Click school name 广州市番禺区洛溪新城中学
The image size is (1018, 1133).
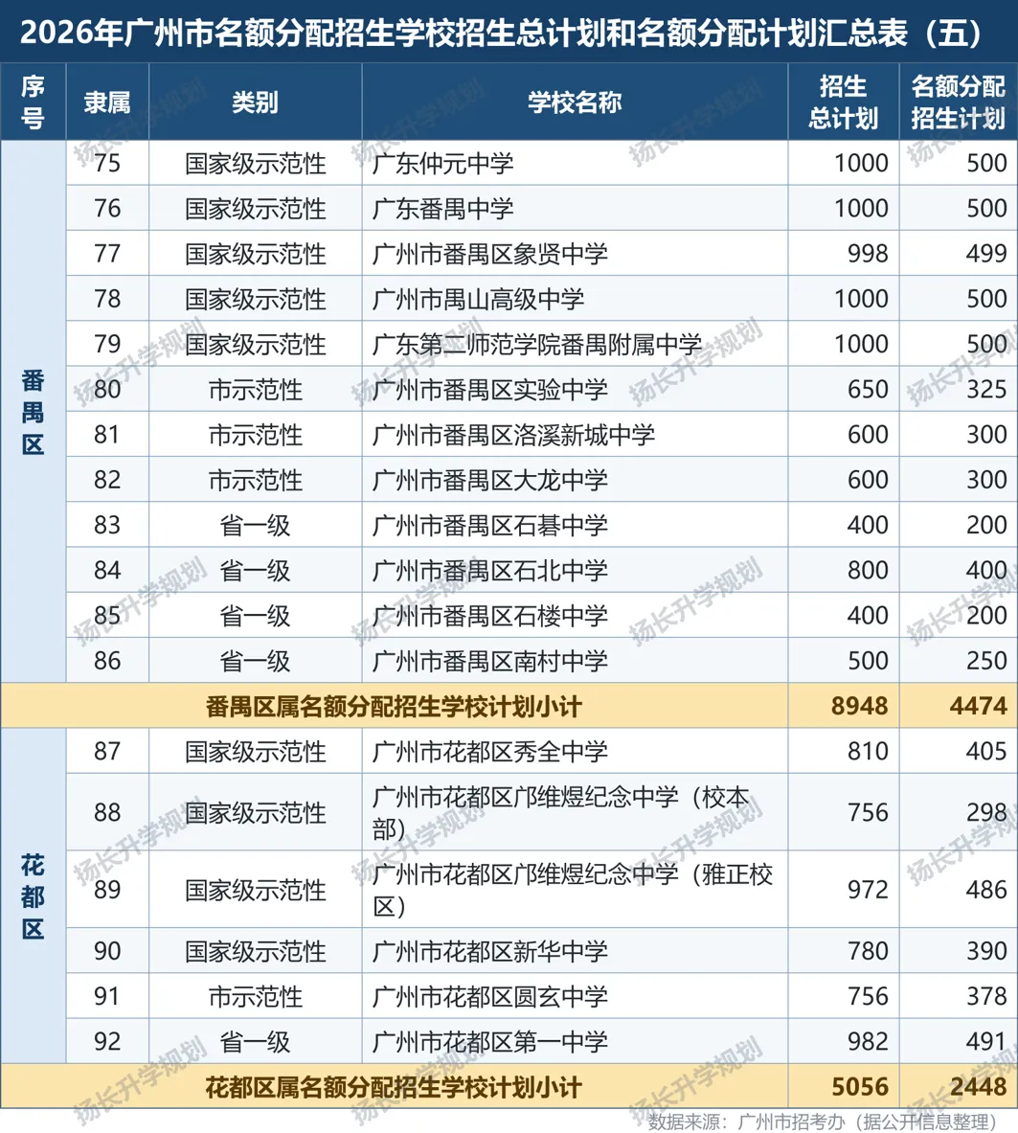513,435
